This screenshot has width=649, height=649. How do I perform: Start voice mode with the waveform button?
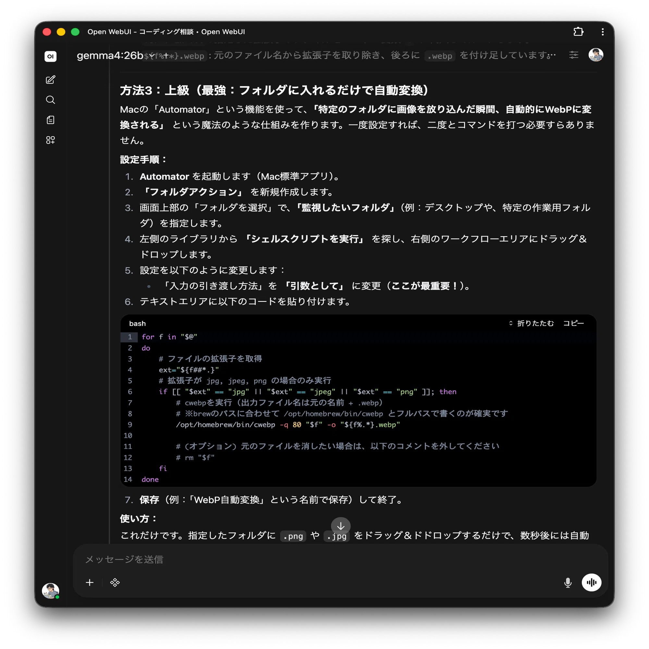[591, 582]
